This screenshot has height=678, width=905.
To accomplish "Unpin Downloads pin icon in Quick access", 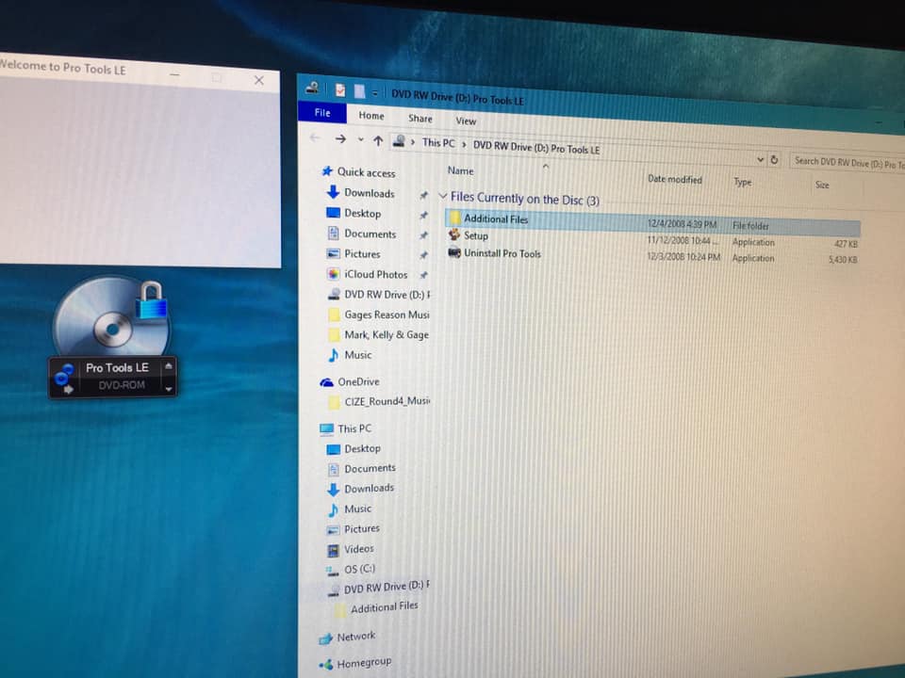I will click(423, 196).
